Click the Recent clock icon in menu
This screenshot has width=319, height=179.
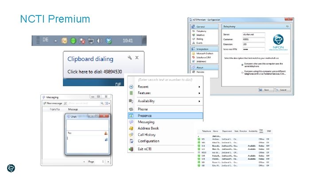tap(131, 87)
